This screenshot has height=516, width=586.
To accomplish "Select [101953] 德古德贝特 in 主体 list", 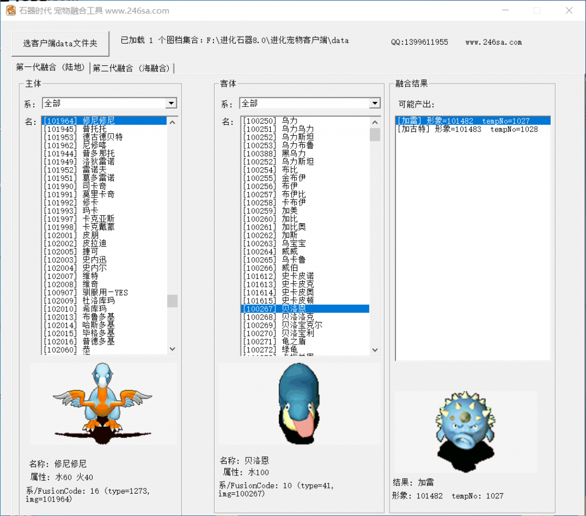I will 104,137.
